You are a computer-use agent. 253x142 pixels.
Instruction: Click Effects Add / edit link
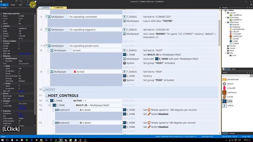coord(21,98)
